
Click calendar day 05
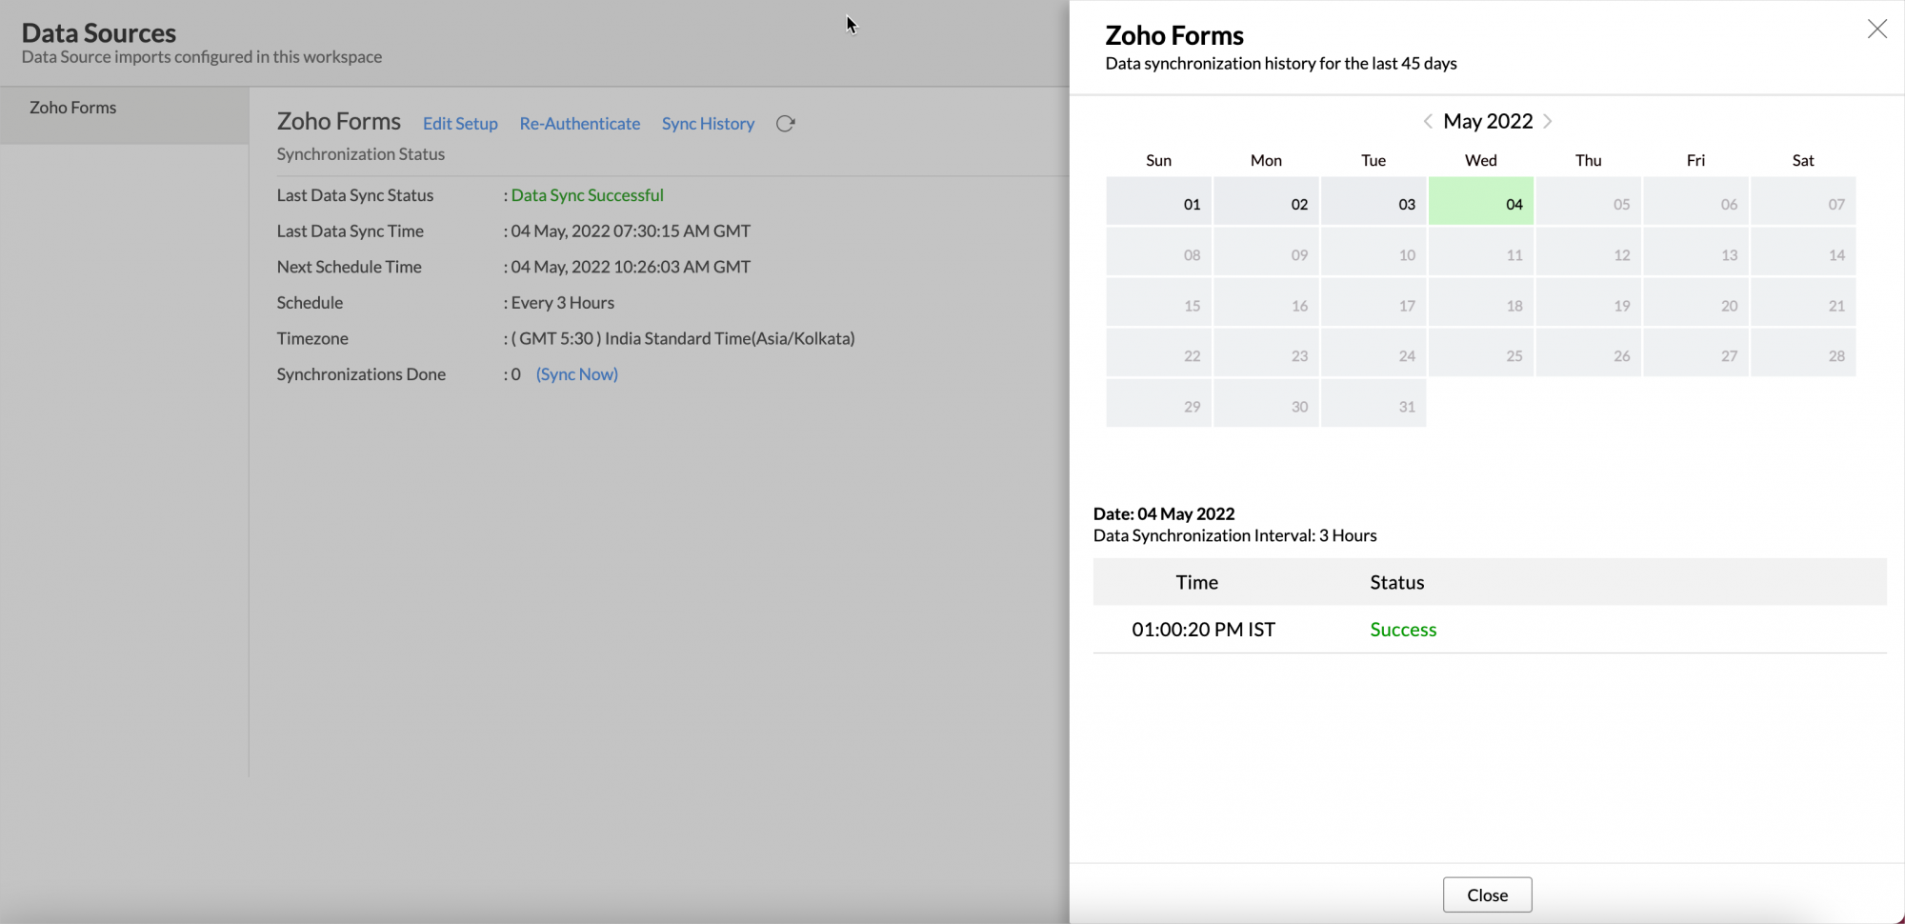point(1589,201)
